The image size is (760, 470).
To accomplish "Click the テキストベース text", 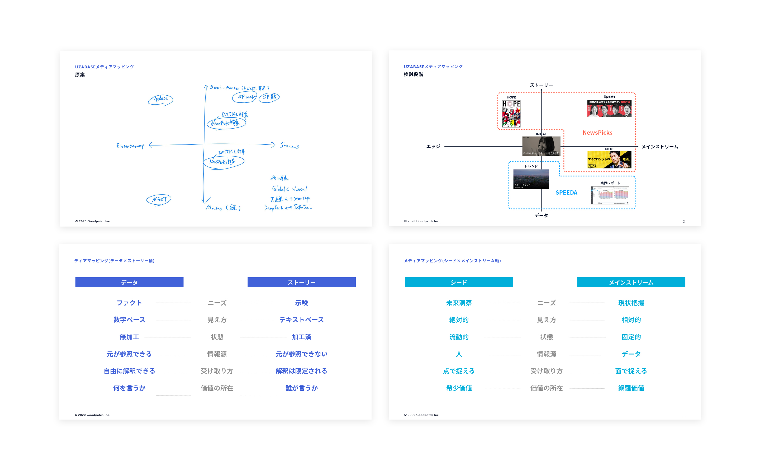I will click(x=301, y=320).
